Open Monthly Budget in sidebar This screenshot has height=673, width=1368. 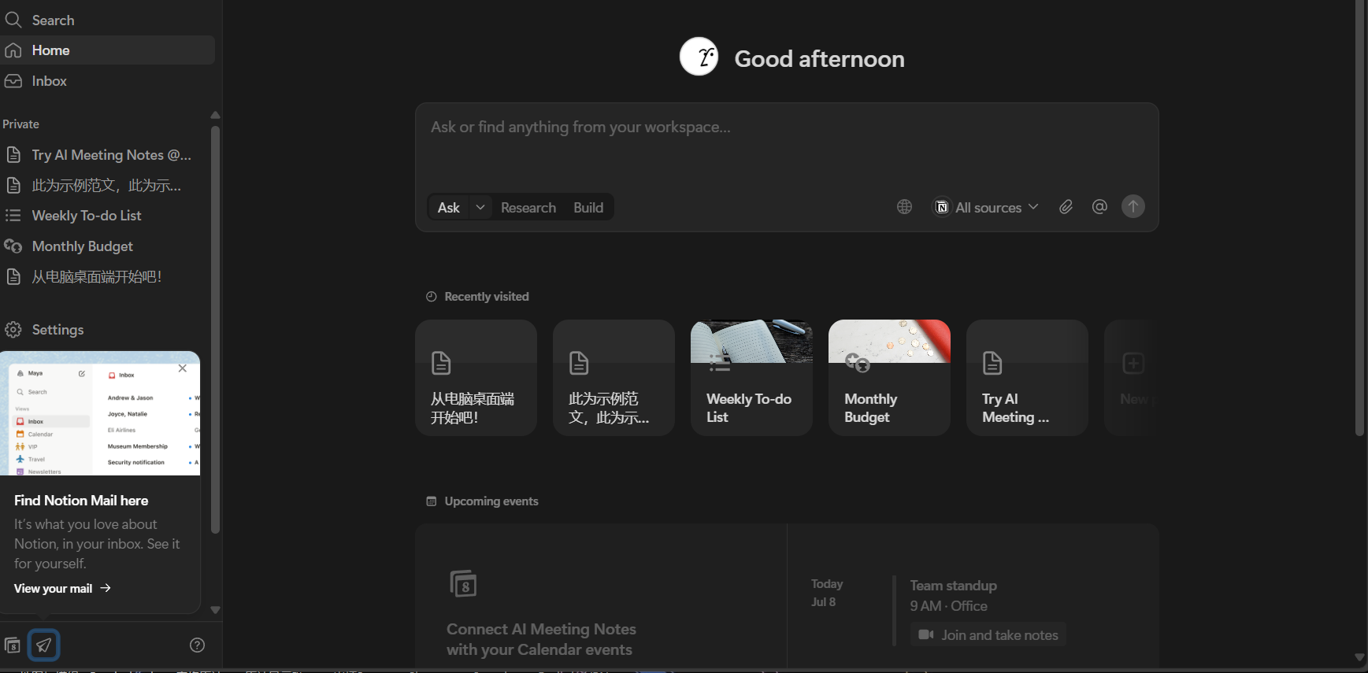107,246
